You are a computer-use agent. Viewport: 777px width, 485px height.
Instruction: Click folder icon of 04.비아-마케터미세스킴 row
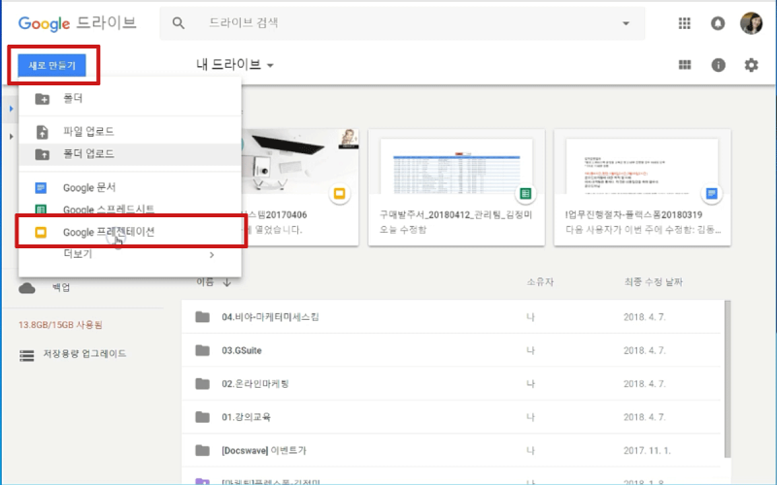(x=202, y=317)
